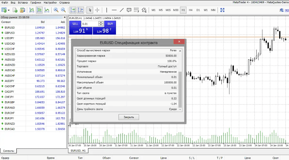Zoom out the chart
289x160 pixels.
tap(63, 10)
